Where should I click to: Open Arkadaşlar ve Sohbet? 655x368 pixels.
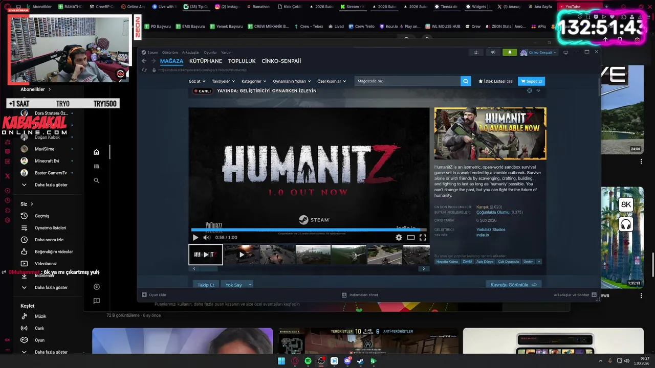click(575, 295)
